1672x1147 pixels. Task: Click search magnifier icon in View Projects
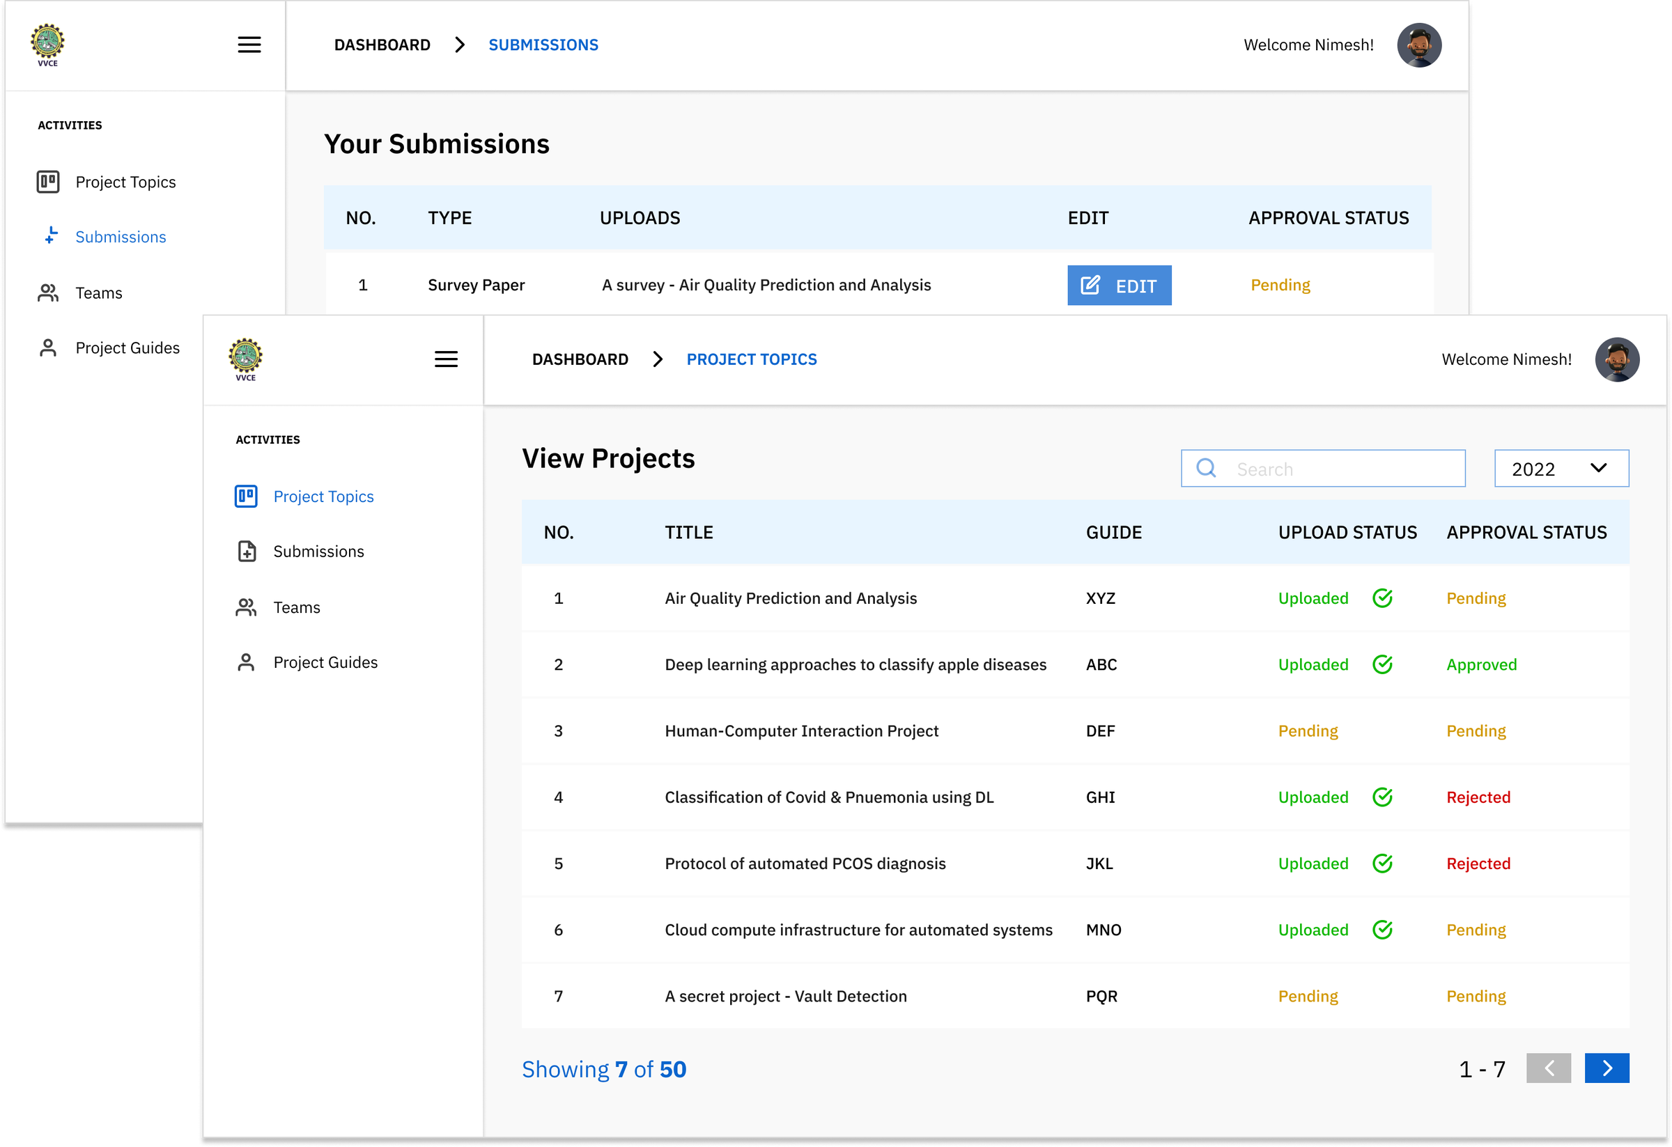(x=1207, y=468)
